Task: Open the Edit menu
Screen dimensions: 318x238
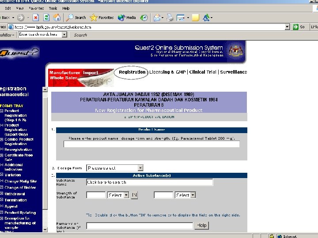Action: [8, 8]
